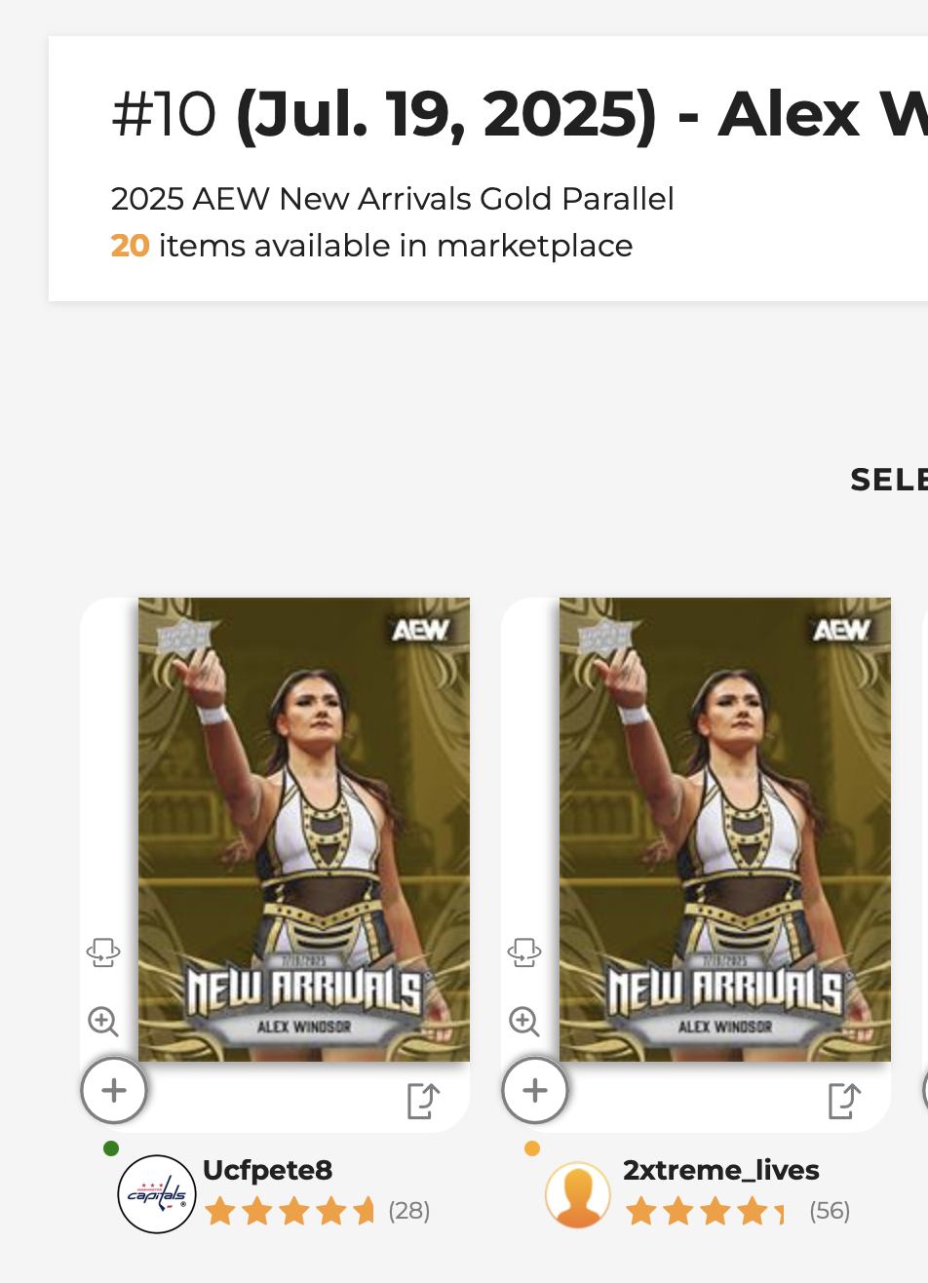This screenshot has height=1283, width=928.
Task: View 2xtreme_lives' 56 reviews count
Action: 830,1211
